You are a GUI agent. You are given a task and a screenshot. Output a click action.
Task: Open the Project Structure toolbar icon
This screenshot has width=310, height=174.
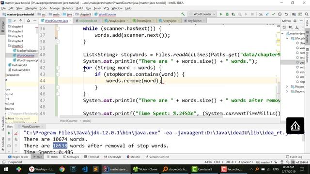(x=294, y=14)
